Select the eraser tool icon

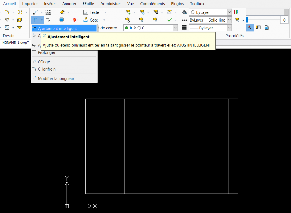point(62,12)
